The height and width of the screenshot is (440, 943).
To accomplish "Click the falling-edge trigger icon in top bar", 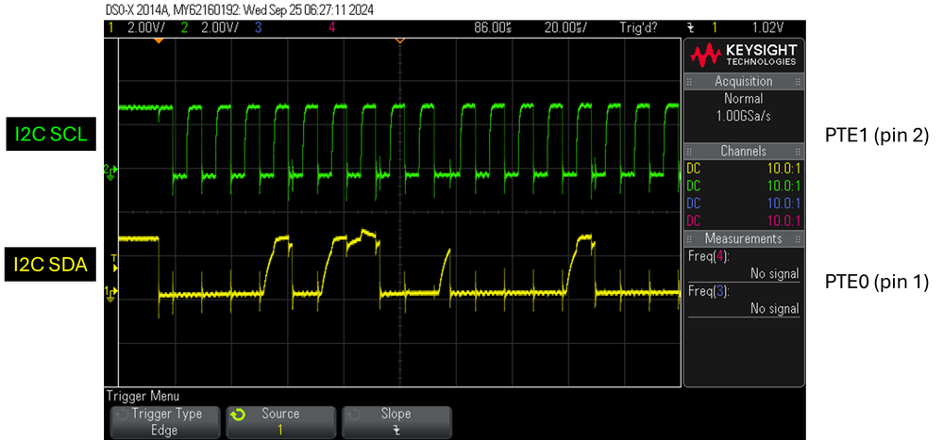I will [689, 27].
